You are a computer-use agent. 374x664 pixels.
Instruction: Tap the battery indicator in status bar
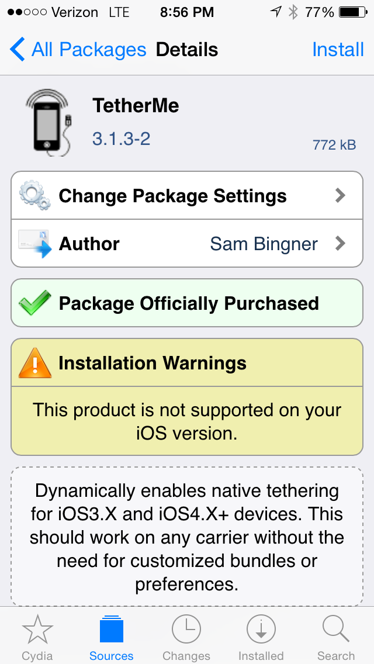(x=352, y=12)
